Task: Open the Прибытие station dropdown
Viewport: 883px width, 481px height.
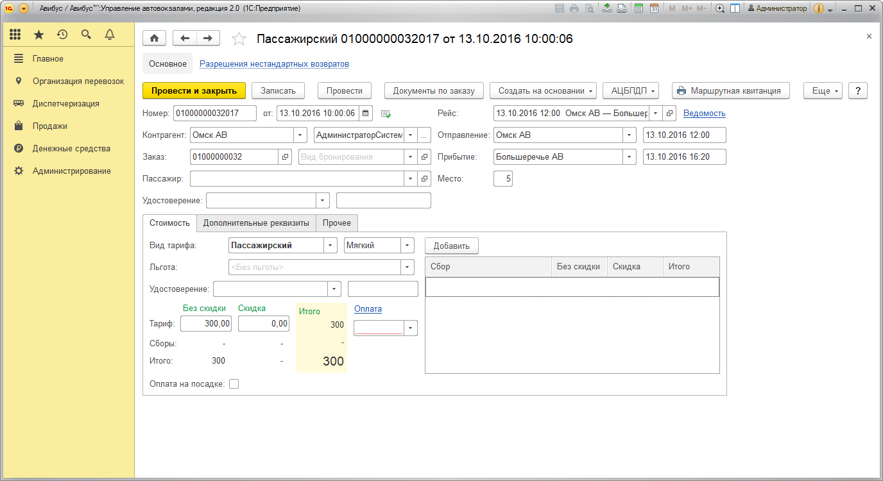Action: pos(630,157)
